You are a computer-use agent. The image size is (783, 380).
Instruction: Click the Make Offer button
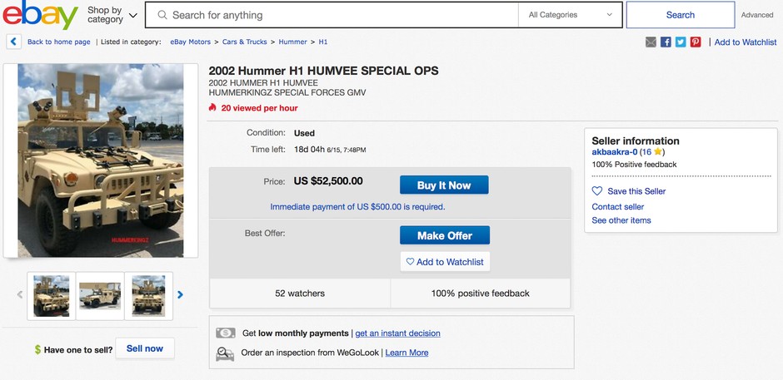click(445, 235)
